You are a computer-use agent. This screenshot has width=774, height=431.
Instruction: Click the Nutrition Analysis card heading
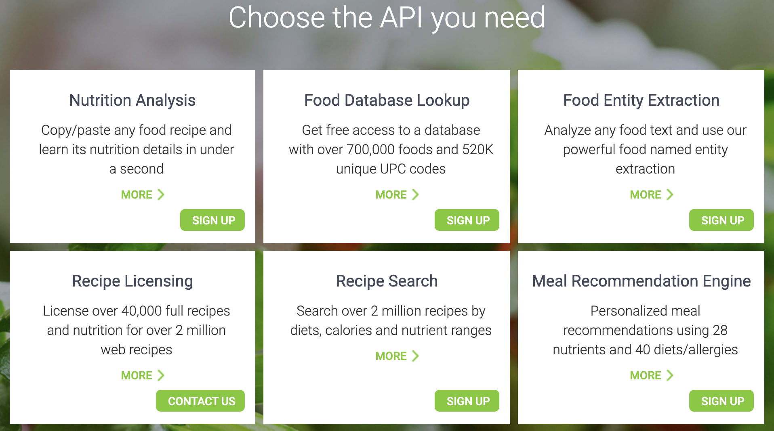tap(132, 100)
